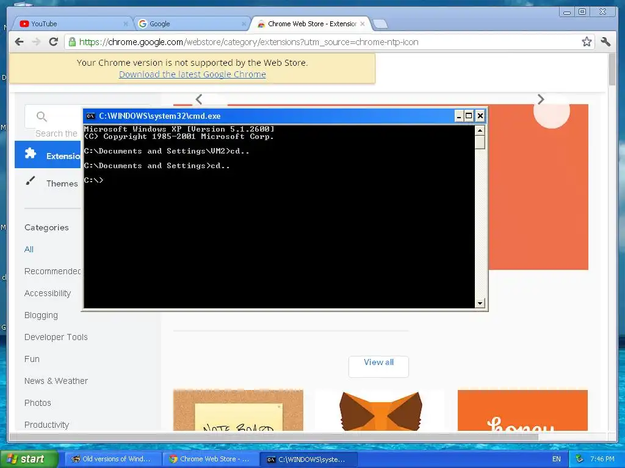
Task: Click the cmd scrollbar down arrow
Action: click(x=480, y=303)
